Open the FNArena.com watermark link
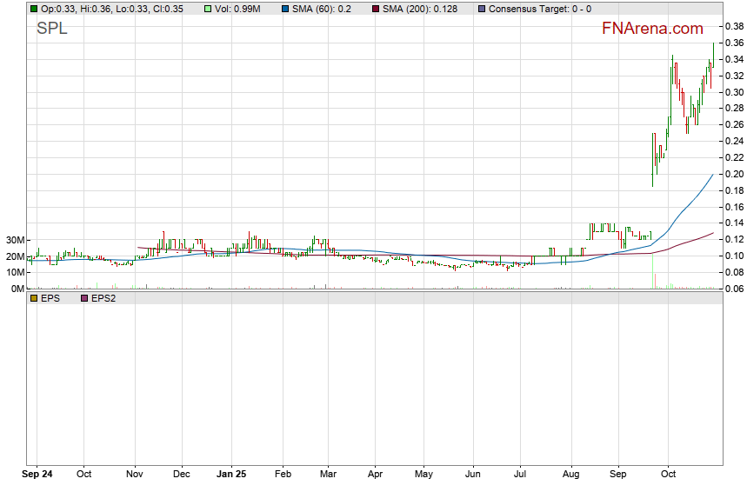Viewport: 747px width, 492px height. (652, 29)
